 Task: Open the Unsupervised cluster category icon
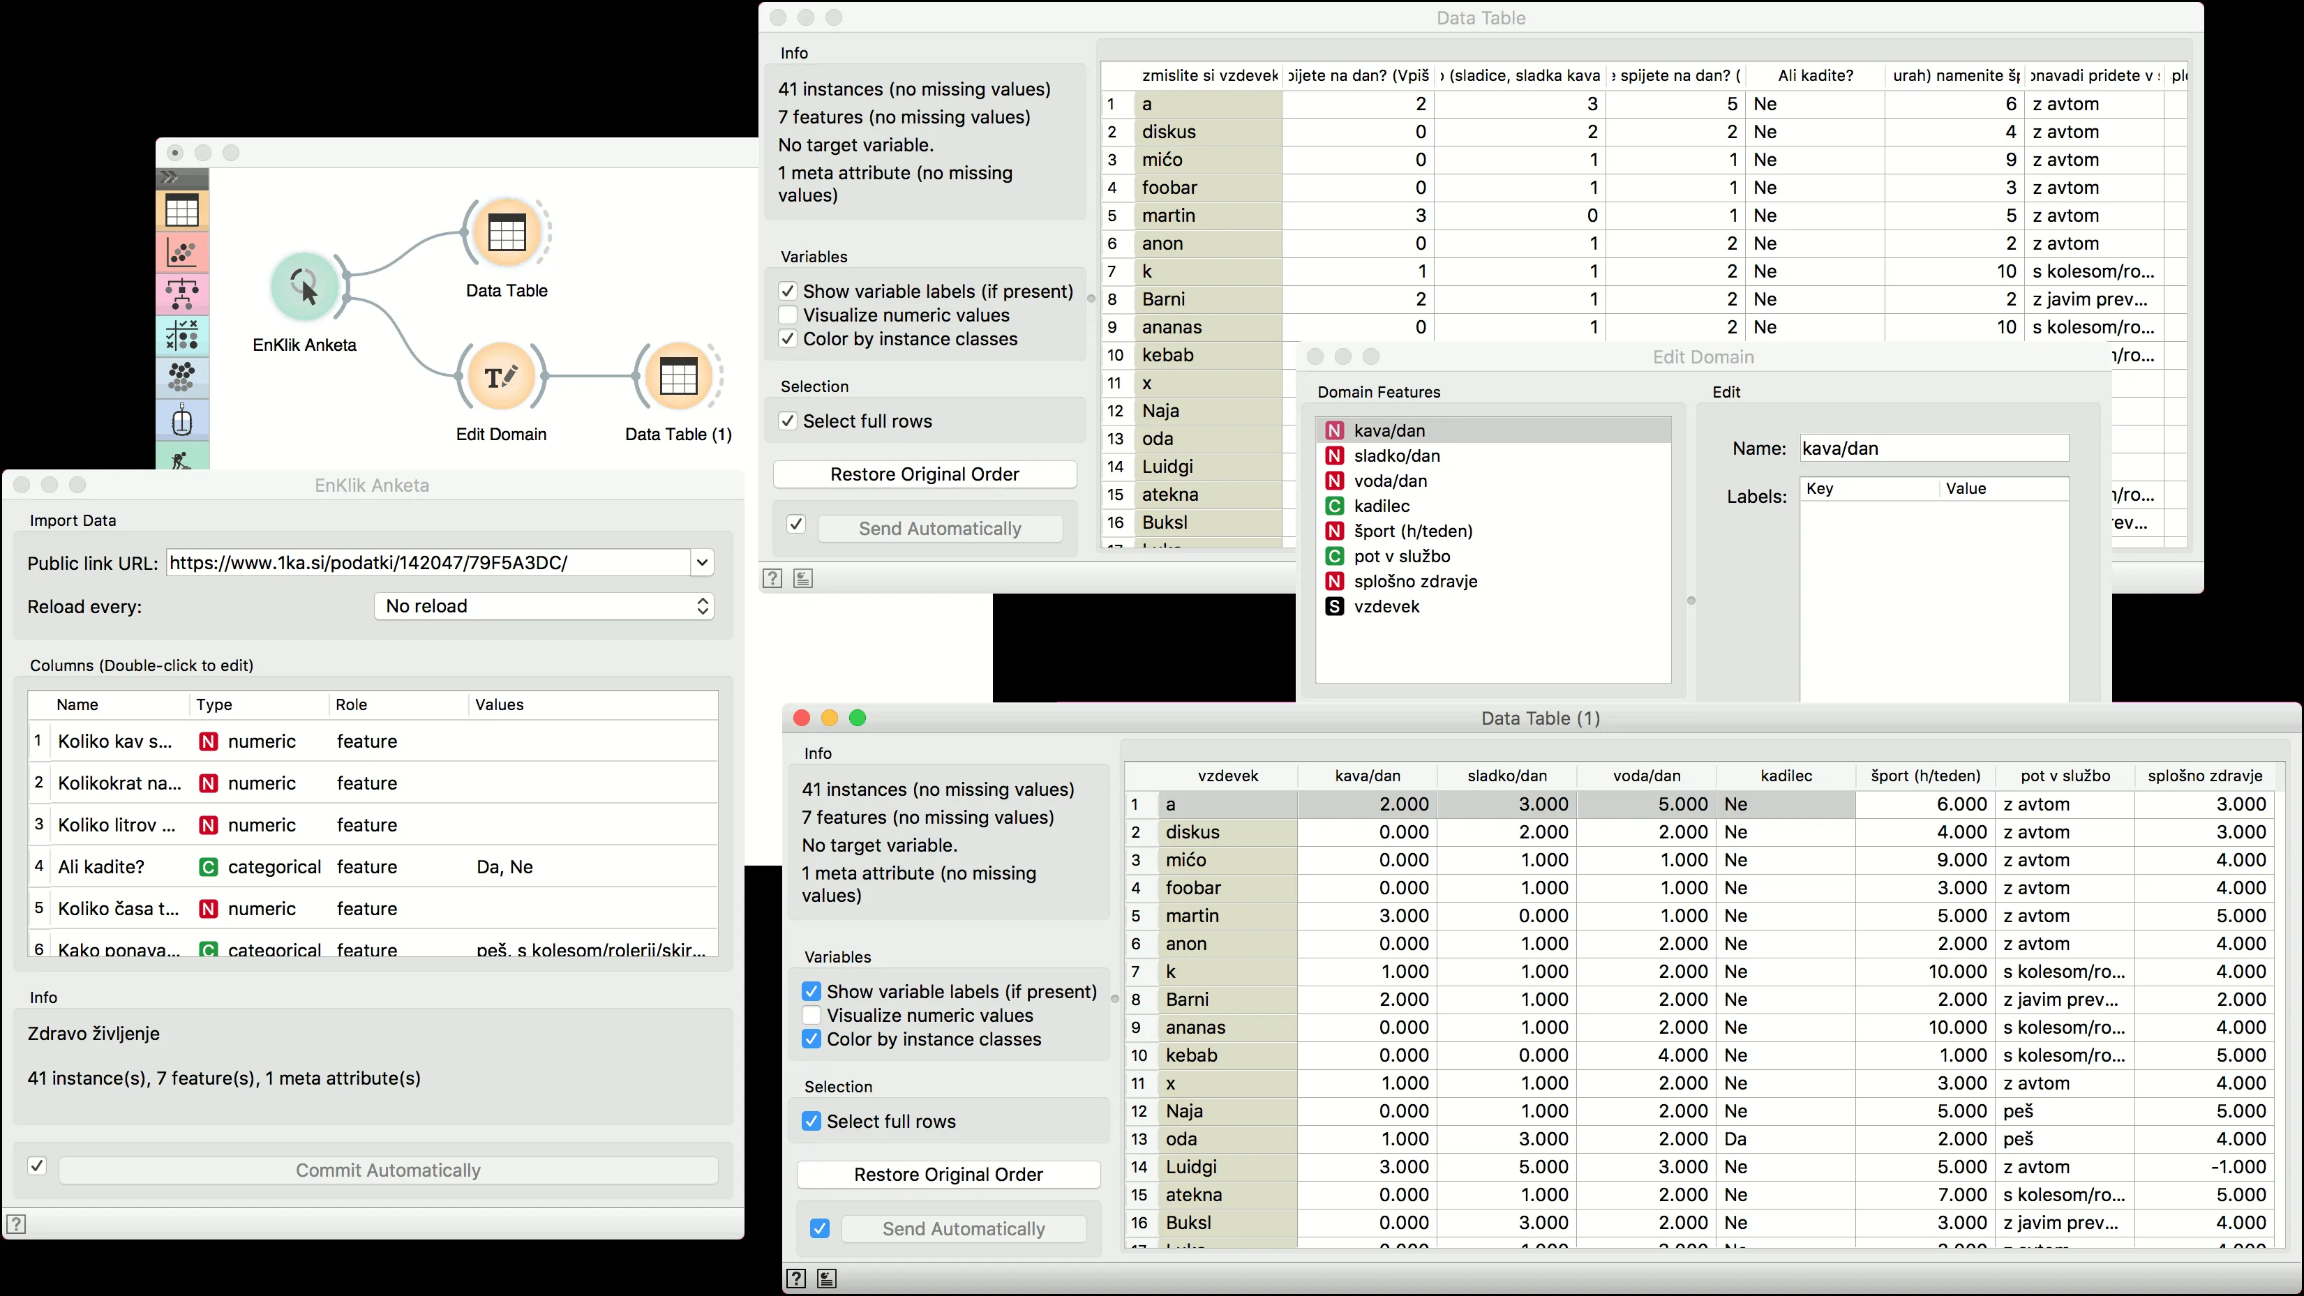pos(181,377)
